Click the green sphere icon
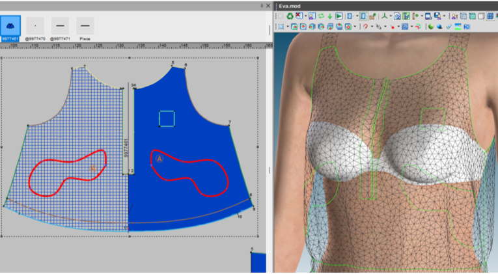The width and height of the screenshot is (498, 274). [430, 27]
